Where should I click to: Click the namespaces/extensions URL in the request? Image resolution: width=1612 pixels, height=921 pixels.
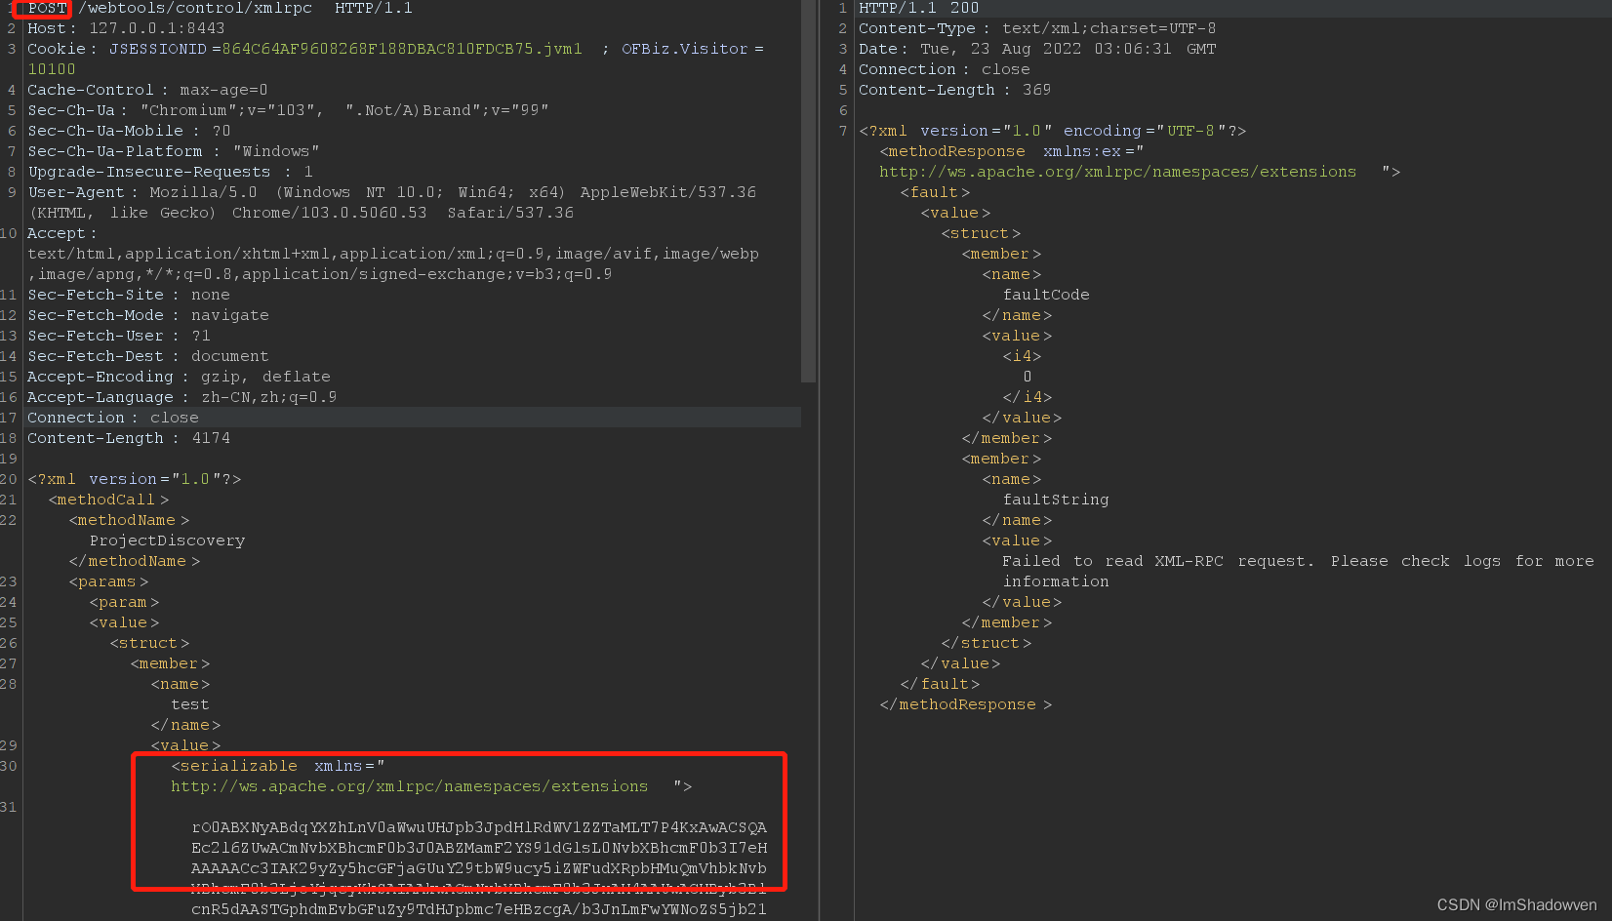410,786
